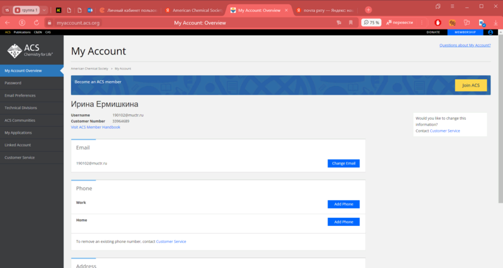The image size is (503, 268).
Task: Open ACS link in top black bar
Action: tap(8, 32)
